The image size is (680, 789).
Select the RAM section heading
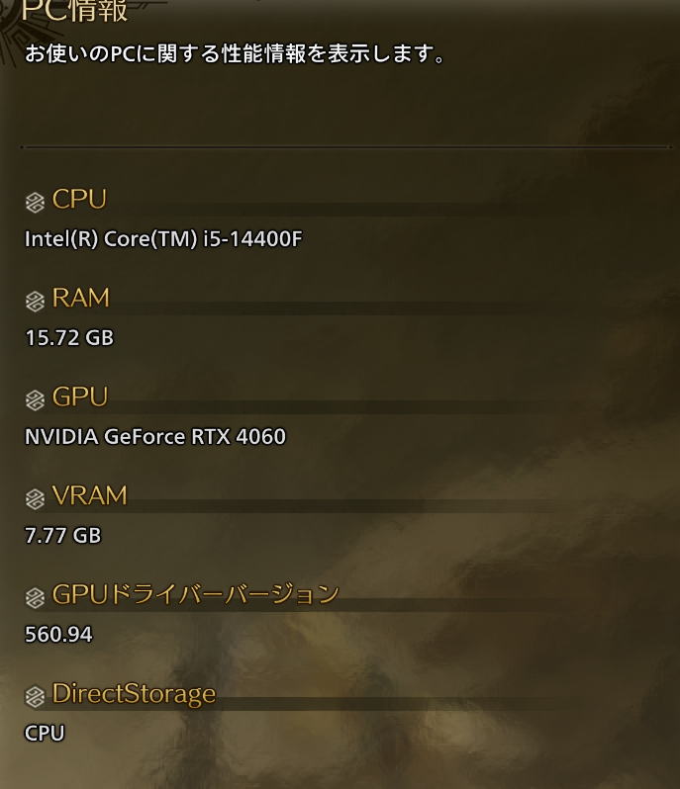point(80,298)
